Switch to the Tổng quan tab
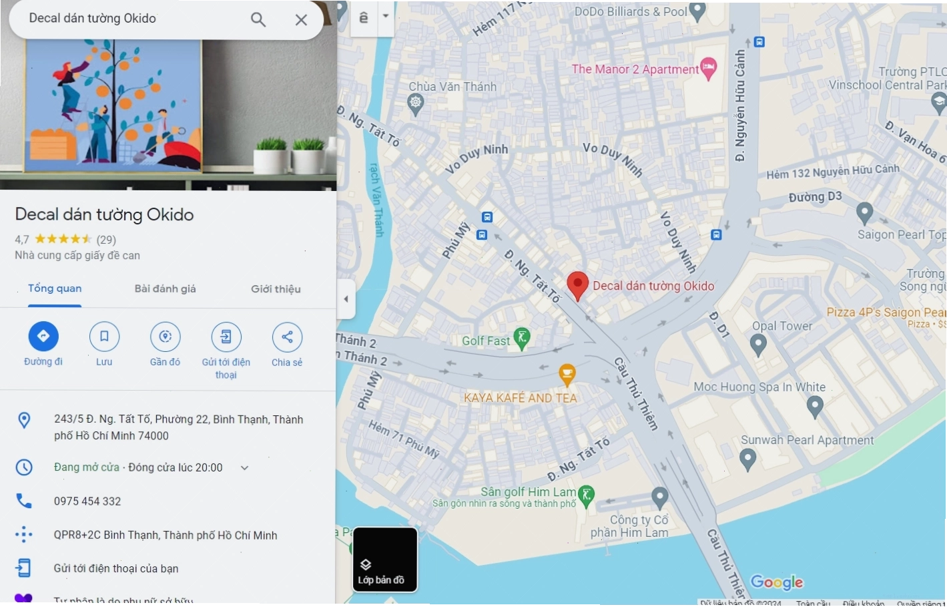The height and width of the screenshot is (607, 947). click(x=55, y=288)
